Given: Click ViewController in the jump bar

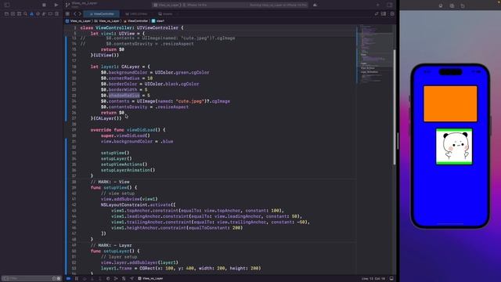Looking at the screenshot, I should pyautogui.click(x=135, y=21).
